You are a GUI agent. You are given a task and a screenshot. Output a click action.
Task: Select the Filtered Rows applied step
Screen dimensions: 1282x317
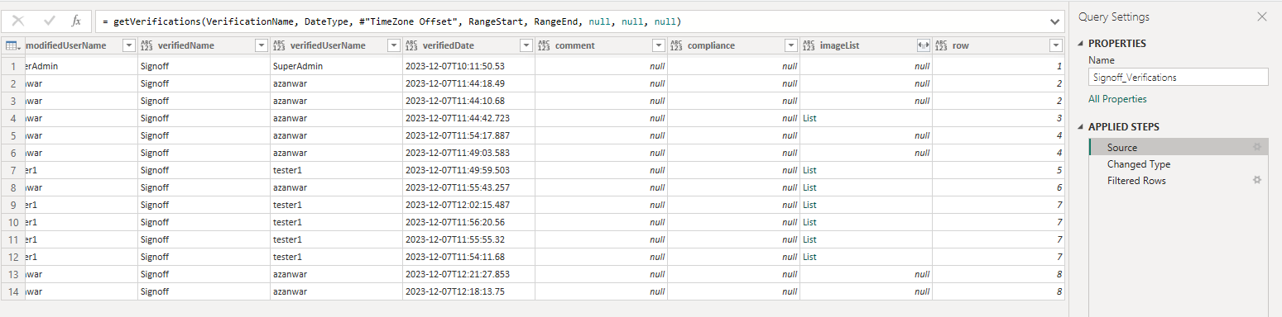[x=1178, y=180]
